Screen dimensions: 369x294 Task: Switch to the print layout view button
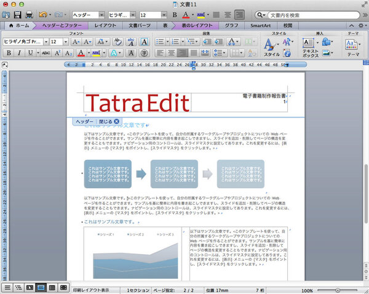(x=41, y=288)
